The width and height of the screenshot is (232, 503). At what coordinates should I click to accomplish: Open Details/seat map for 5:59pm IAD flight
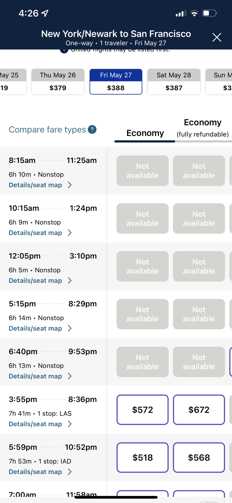click(x=35, y=472)
